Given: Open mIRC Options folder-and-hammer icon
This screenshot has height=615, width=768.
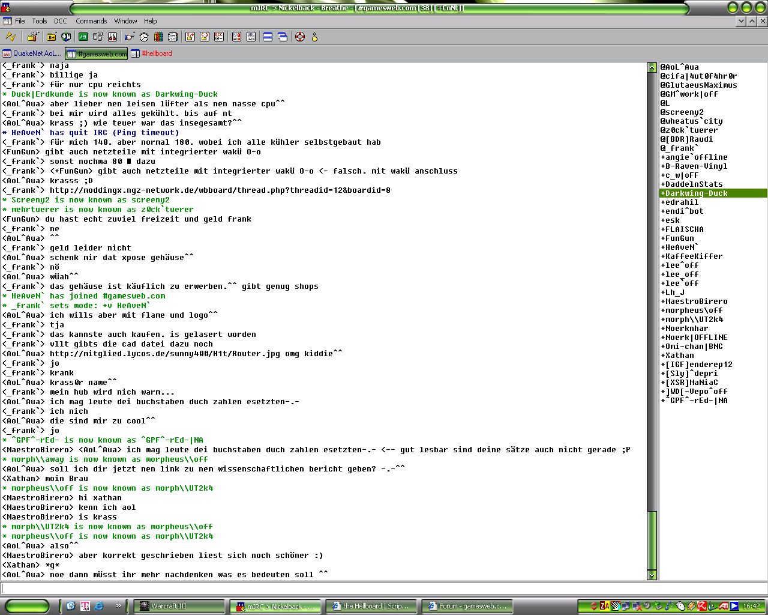Looking at the screenshot, I should coord(33,37).
